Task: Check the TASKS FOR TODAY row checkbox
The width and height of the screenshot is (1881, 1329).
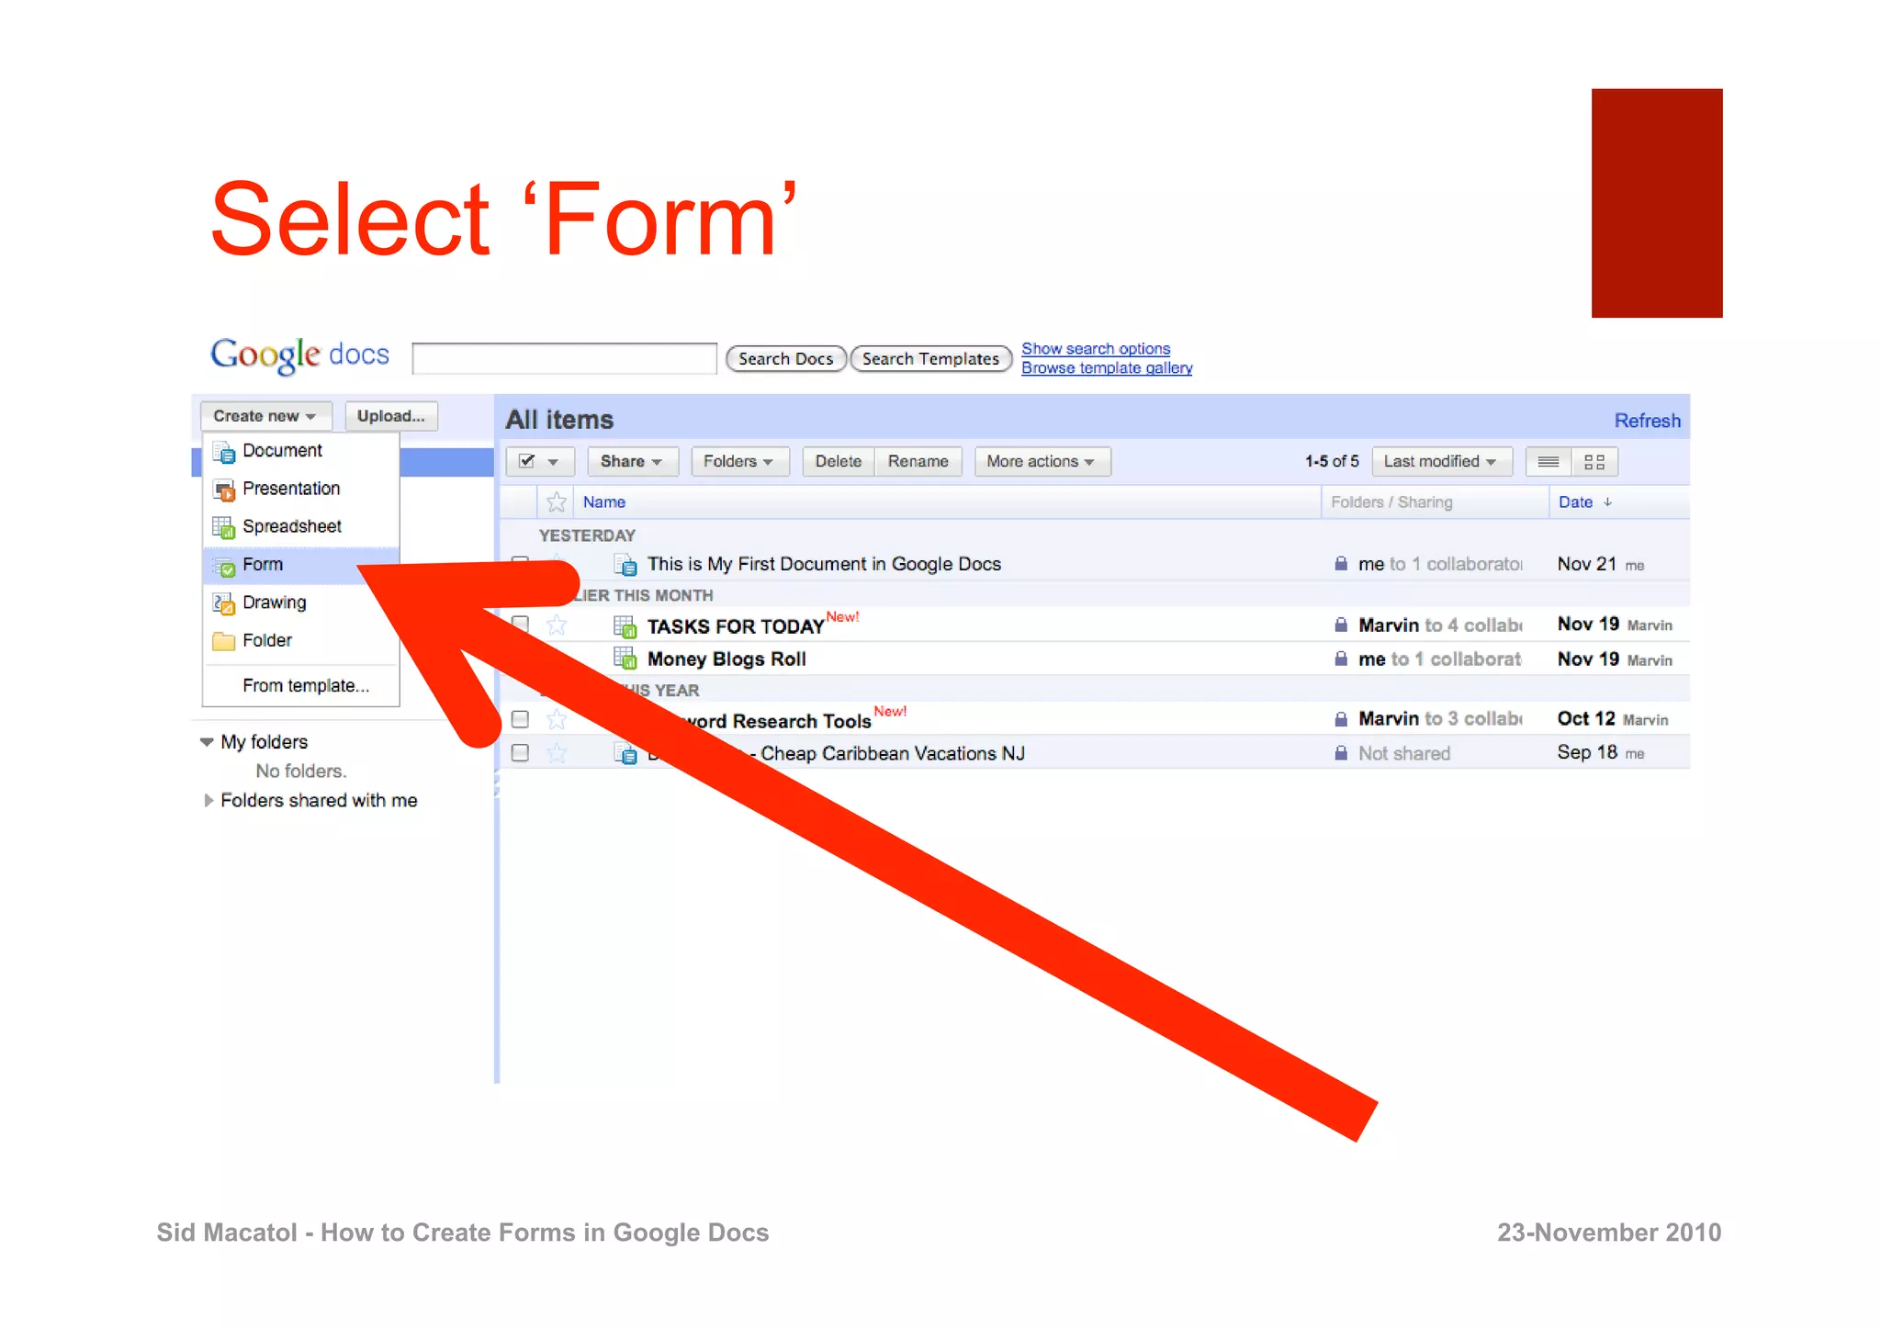Action: coord(521,624)
